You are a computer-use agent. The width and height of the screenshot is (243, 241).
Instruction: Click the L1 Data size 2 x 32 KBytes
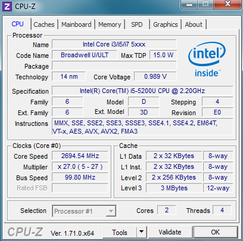coord(174,156)
